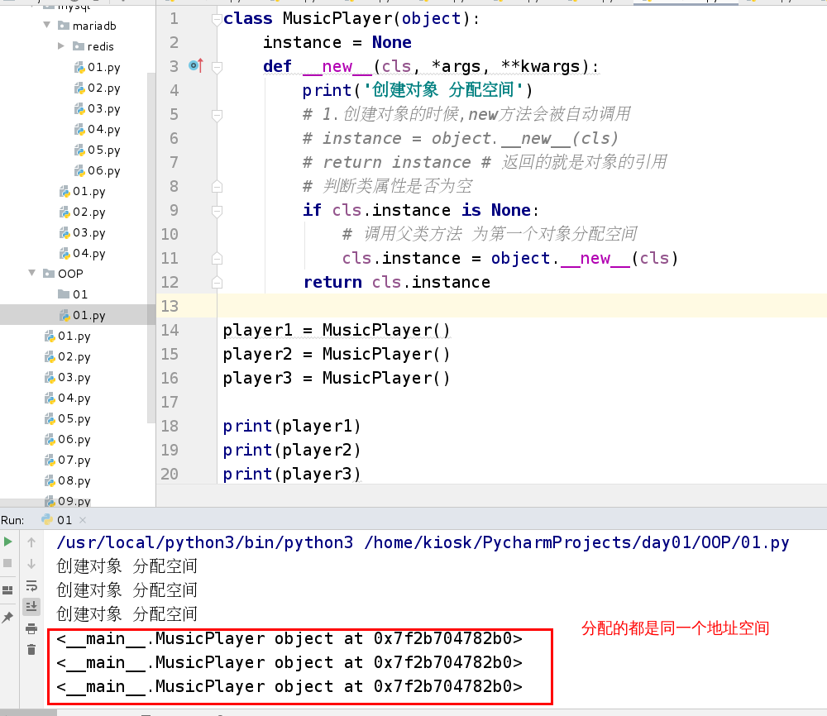Click the project tree vertical scrollbar
This screenshot has height=716, width=827.
point(151,248)
